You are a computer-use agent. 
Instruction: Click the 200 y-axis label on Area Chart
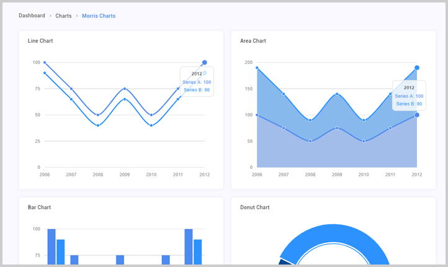pyautogui.click(x=249, y=62)
